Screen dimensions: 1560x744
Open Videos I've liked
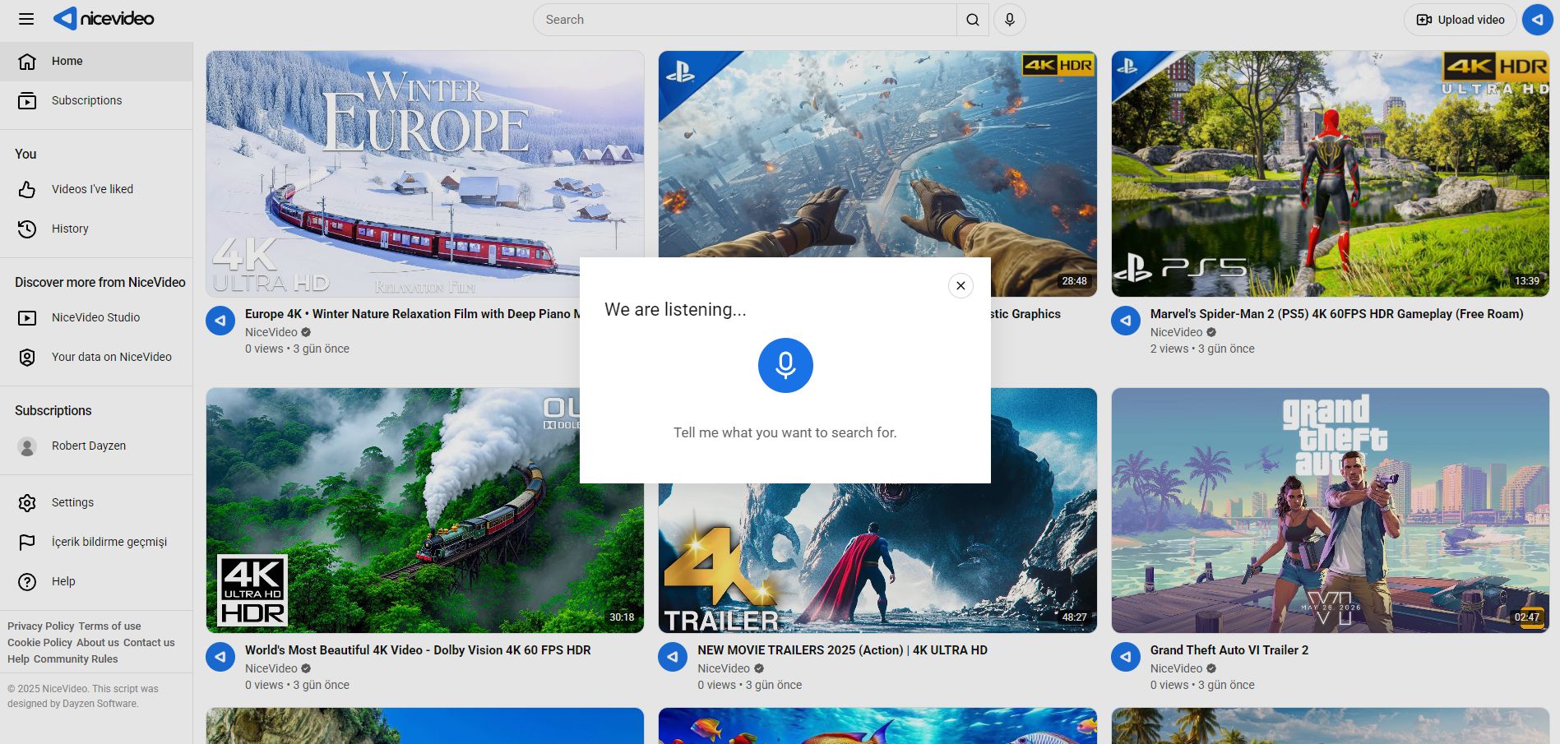pos(96,189)
